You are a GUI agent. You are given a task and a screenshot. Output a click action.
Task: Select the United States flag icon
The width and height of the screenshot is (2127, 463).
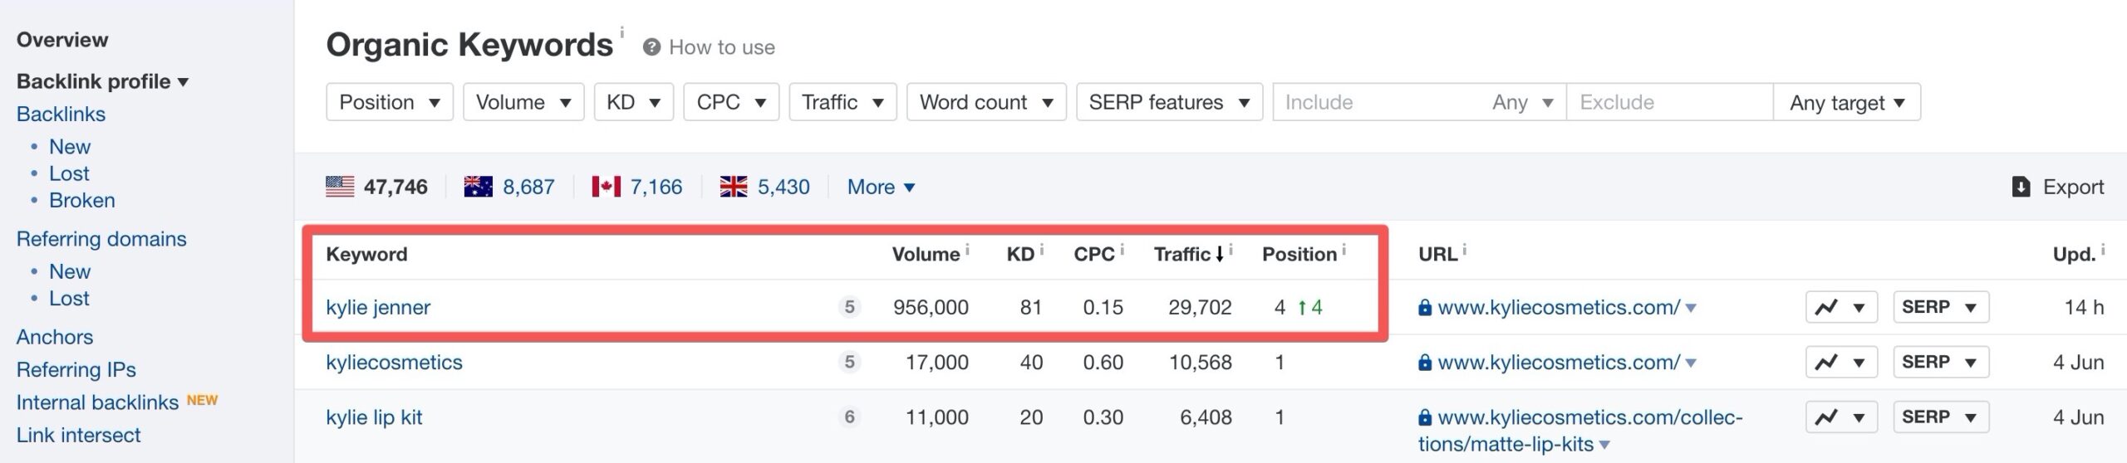tap(340, 187)
